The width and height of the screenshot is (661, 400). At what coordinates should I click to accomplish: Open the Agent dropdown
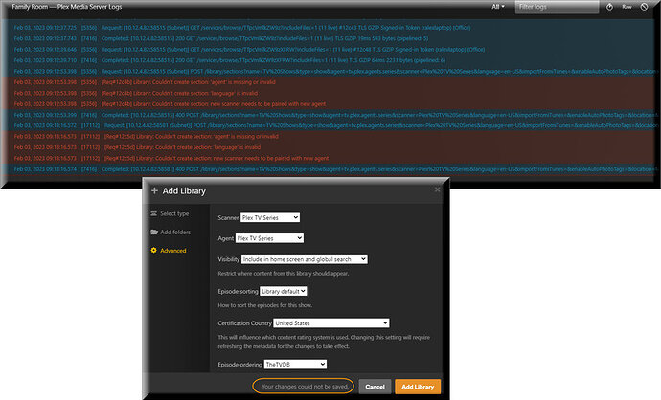click(x=269, y=238)
